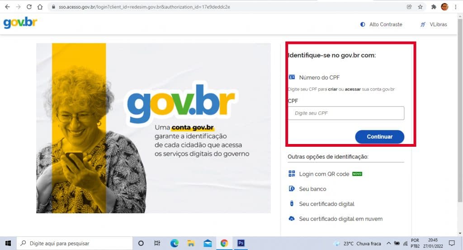Viewport: 463px width, 250px height.
Task: Click the gov.br banner image
Action: coord(154,128)
